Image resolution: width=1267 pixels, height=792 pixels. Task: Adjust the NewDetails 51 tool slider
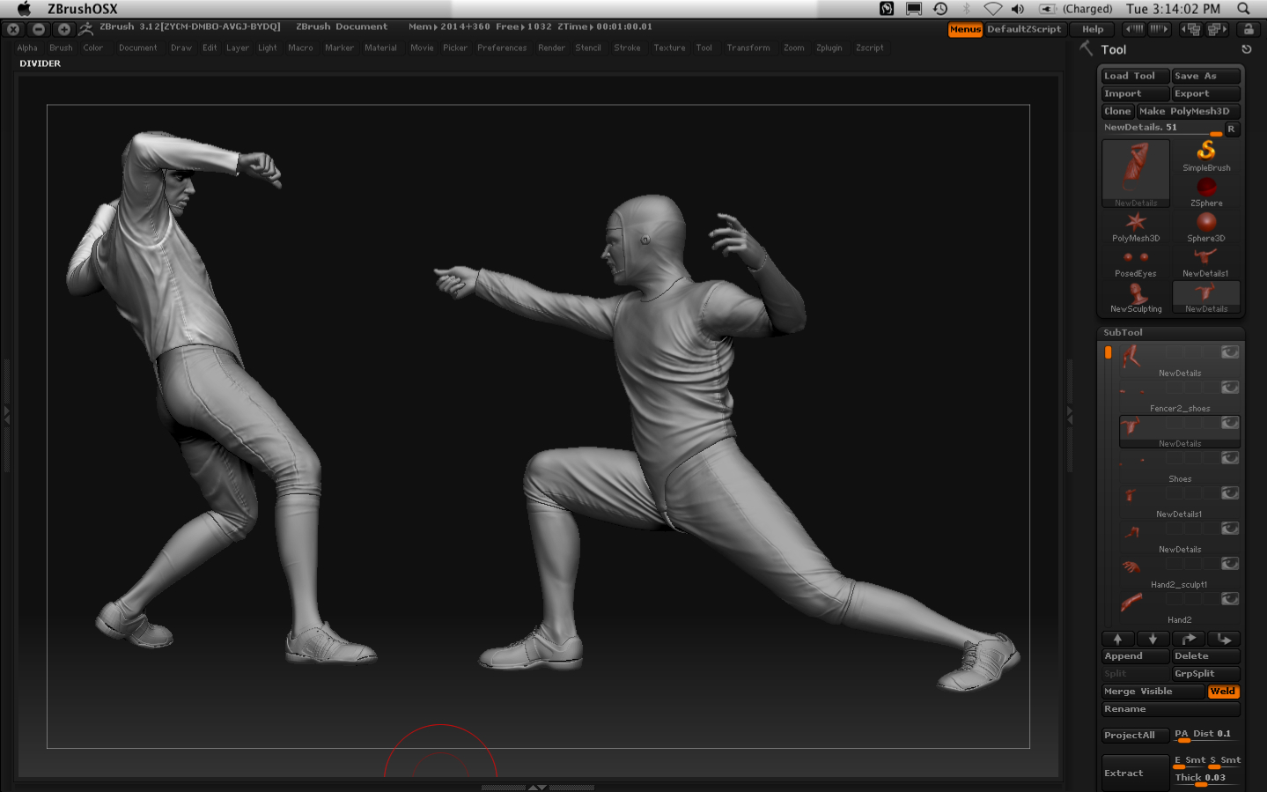coord(1162,129)
